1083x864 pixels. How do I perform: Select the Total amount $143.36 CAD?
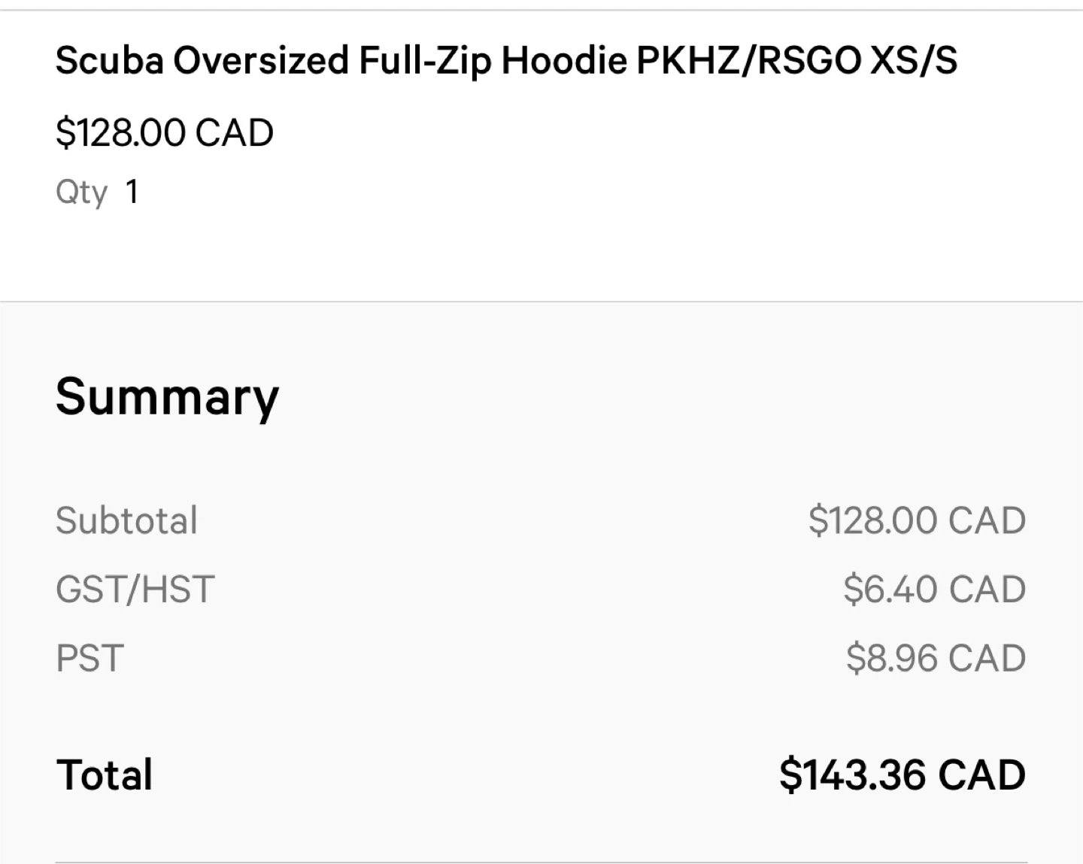click(902, 775)
